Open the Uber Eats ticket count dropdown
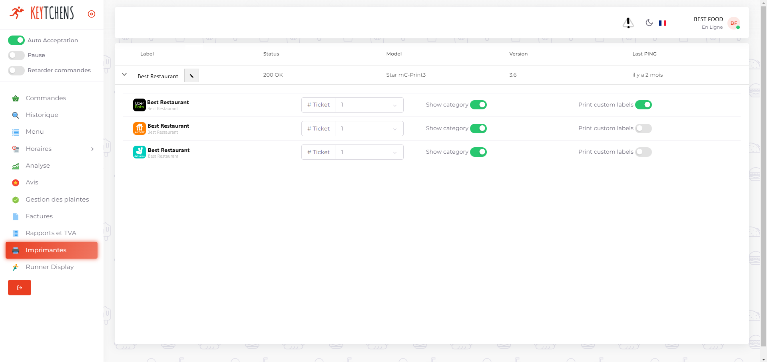This screenshot has height=362, width=767. pos(369,105)
